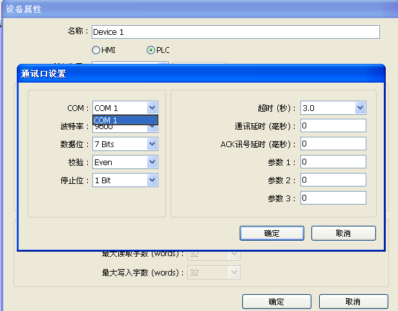Click the 名称 field containing Device 1

235,32
